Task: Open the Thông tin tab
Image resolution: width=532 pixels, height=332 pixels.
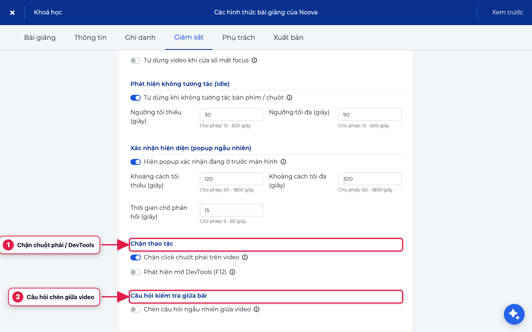Action: [x=91, y=37]
